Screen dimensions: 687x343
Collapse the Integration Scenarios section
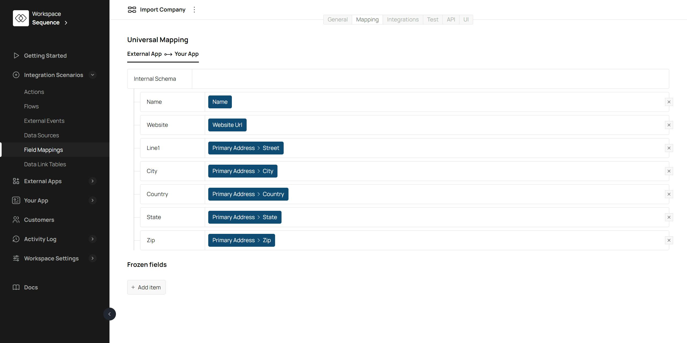coord(93,75)
